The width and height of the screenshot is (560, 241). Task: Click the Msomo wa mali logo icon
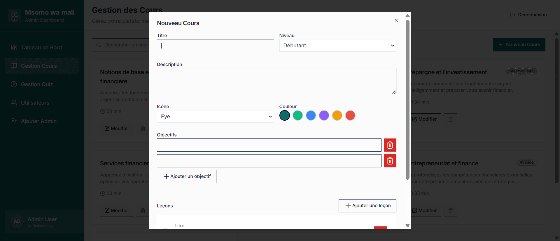tap(14, 16)
